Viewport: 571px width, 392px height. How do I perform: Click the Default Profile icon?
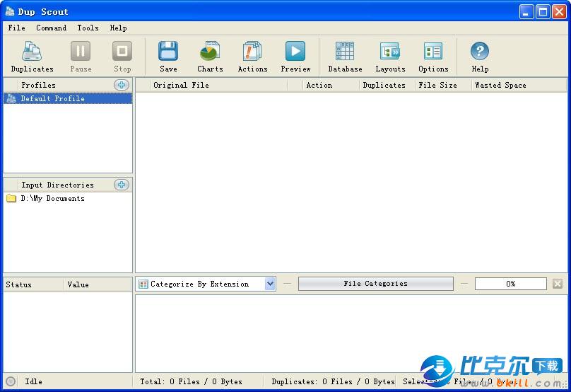pyautogui.click(x=11, y=98)
